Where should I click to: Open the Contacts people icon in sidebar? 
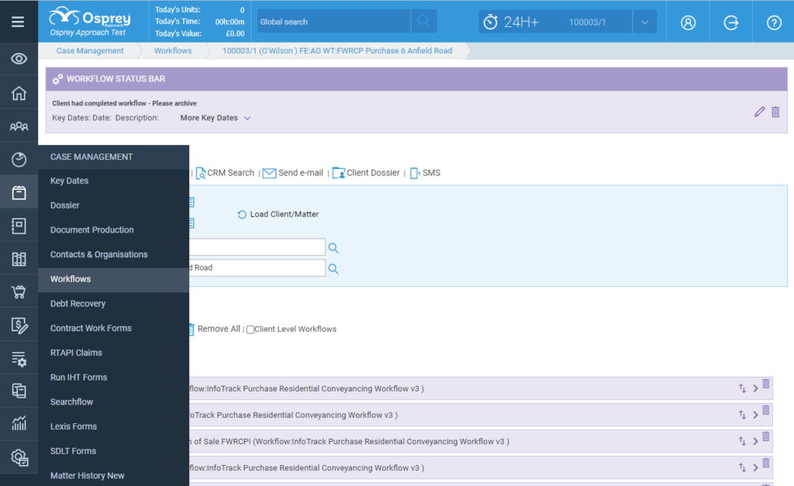[19, 125]
